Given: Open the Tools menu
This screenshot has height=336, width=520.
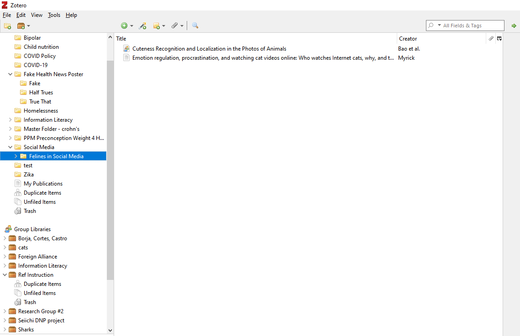Looking at the screenshot, I should coord(54,15).
